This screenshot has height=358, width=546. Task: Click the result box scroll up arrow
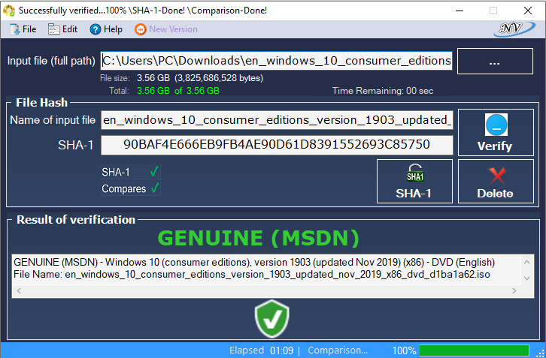(527, 262)
